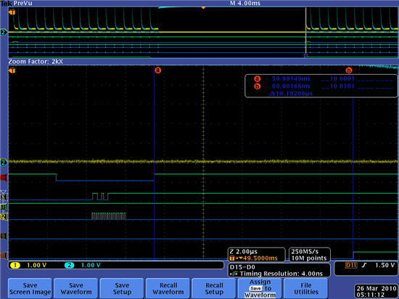Click the rising edge trigger slope icon
The height and width of the screenshot is (299, 399).
pos(364,266)
